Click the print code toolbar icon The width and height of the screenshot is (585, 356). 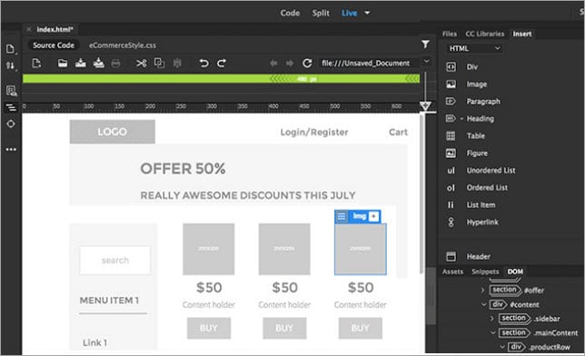(116, 64)
